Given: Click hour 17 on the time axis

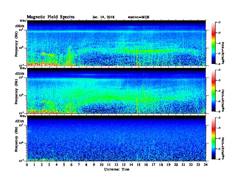Looking at the screenshot, I should pyautogui.click(x=153, y=165).
